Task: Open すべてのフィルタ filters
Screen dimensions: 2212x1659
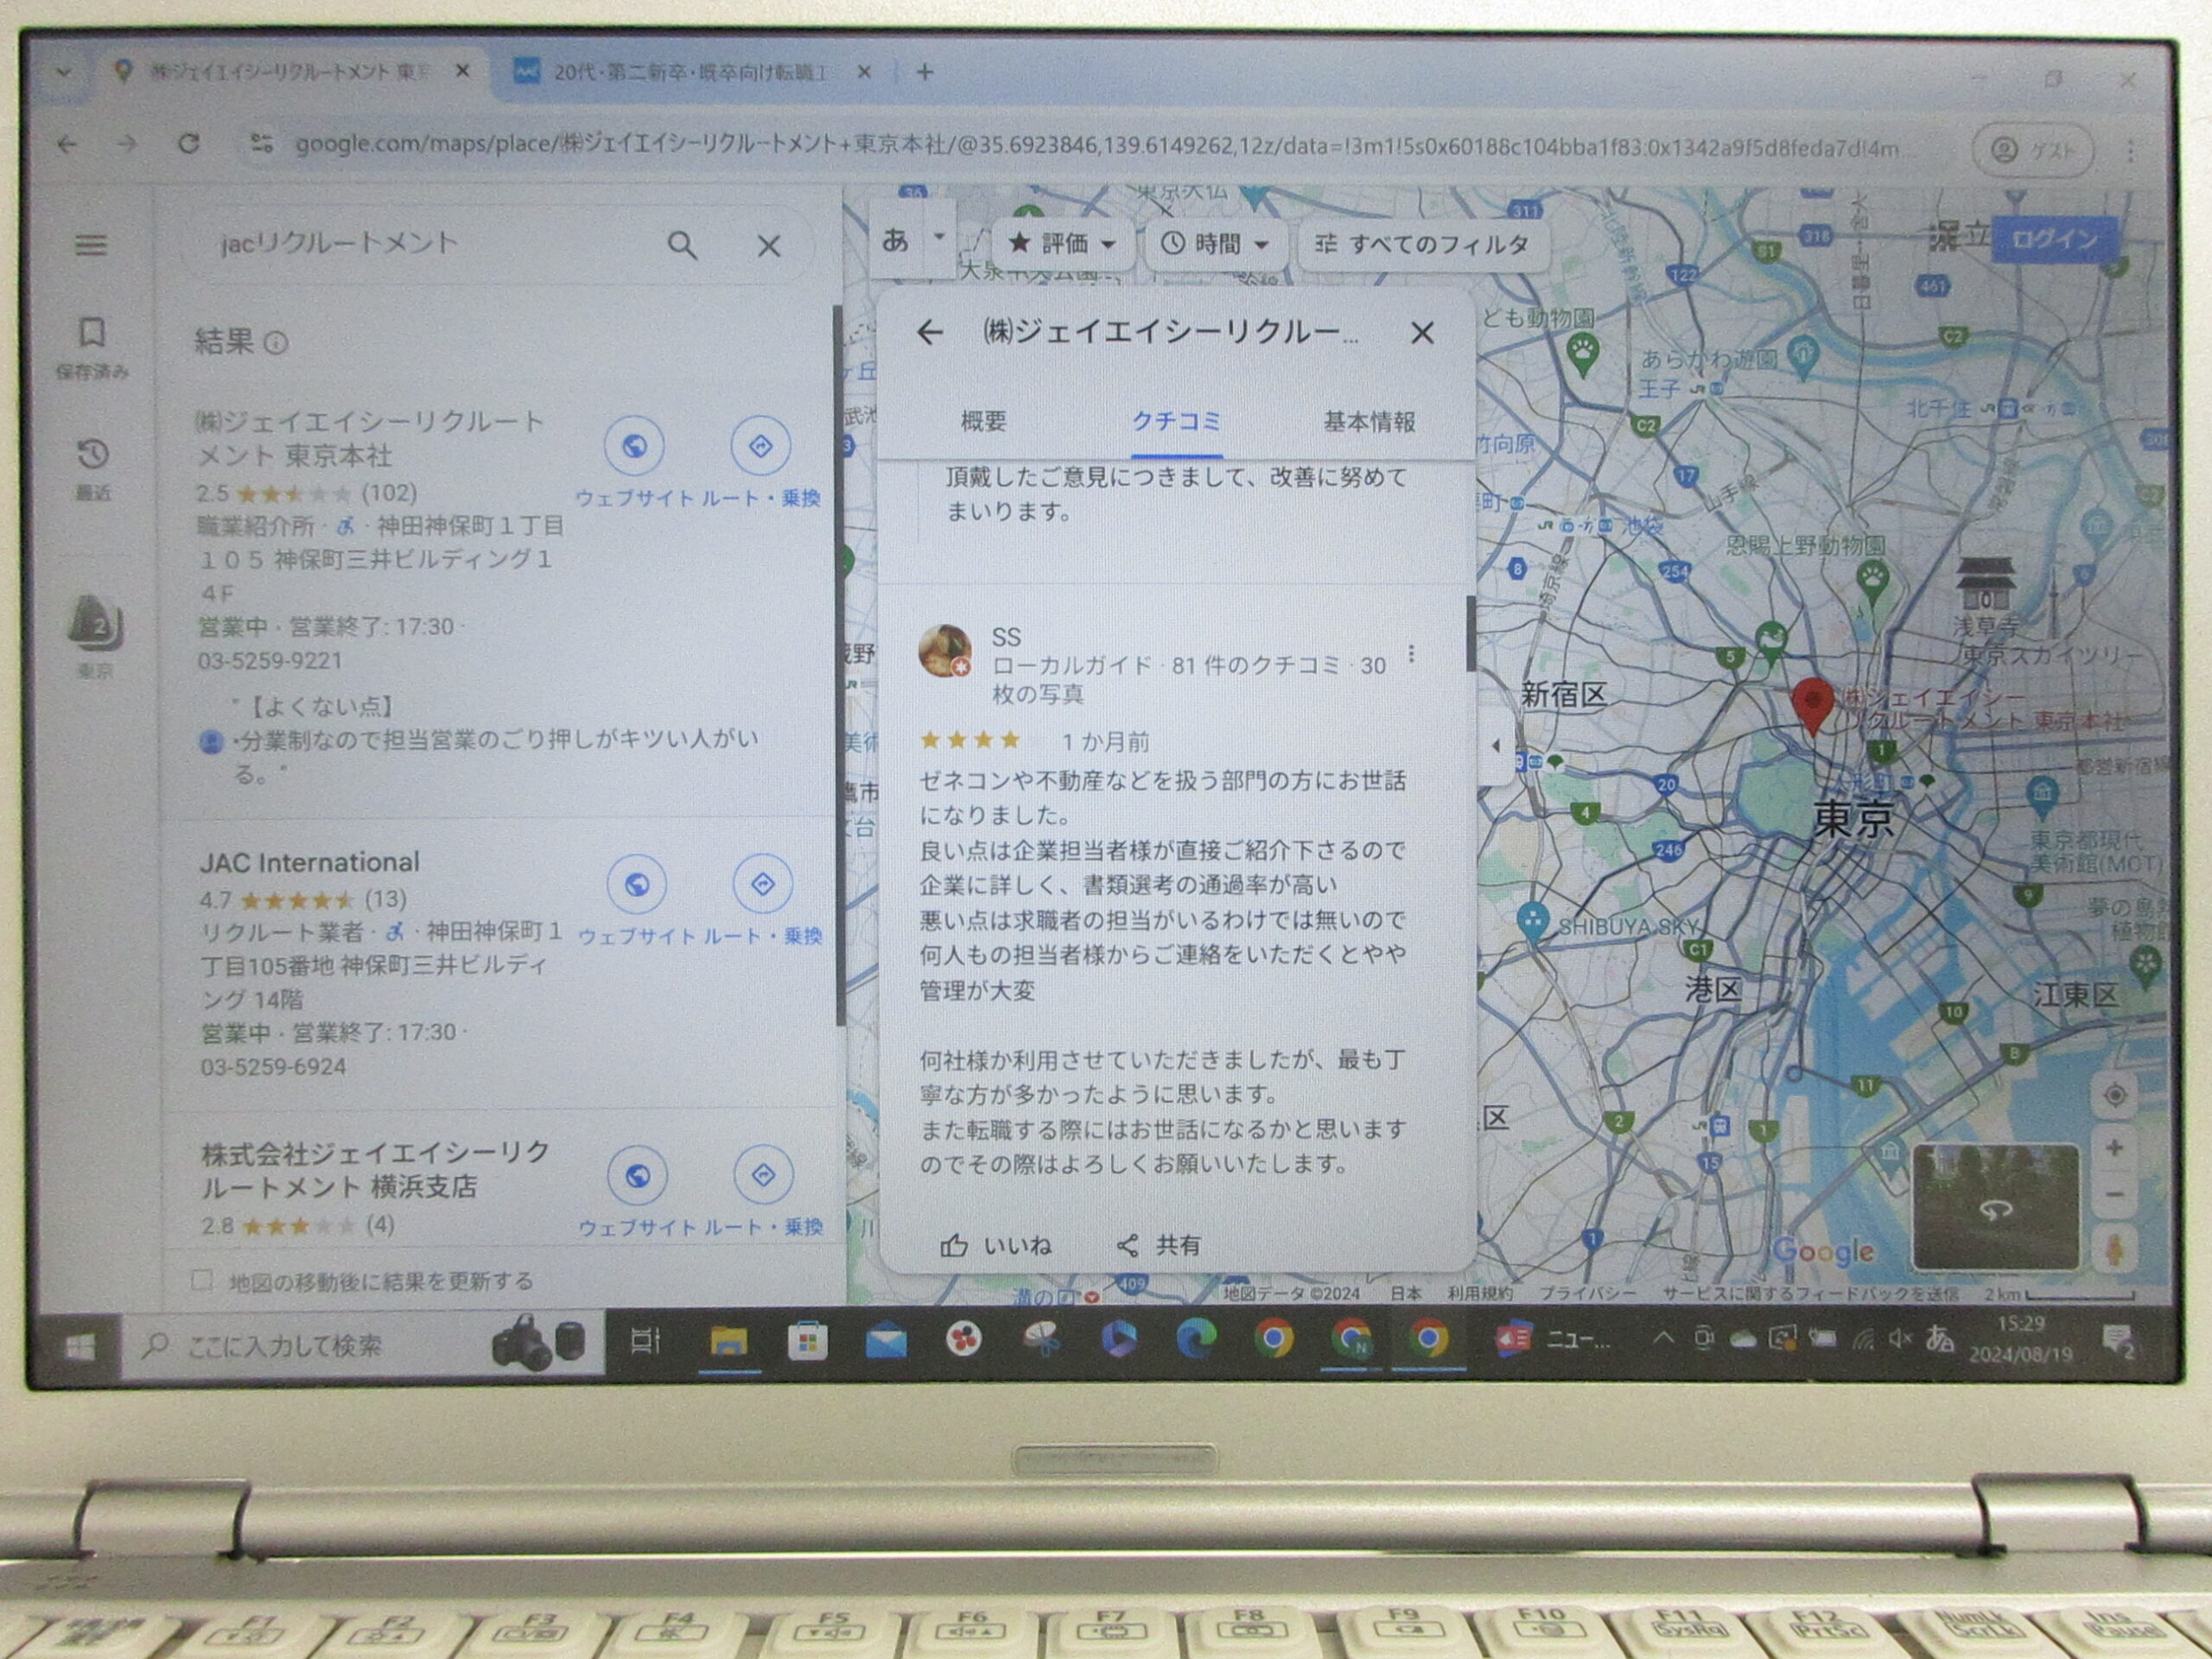Action: [1422, 244]
